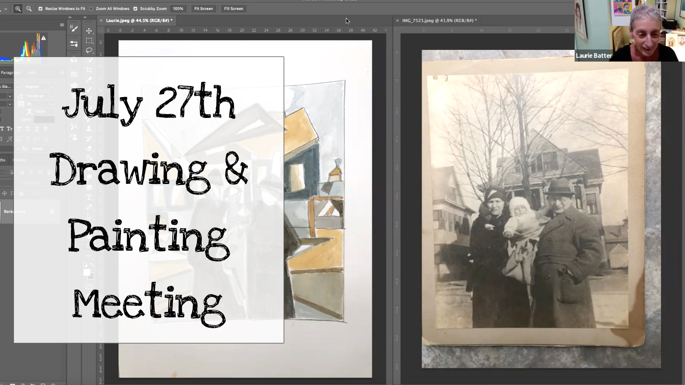Click the 100% zoom button
This screenshot has height=385, width=685.
point(178,9)
